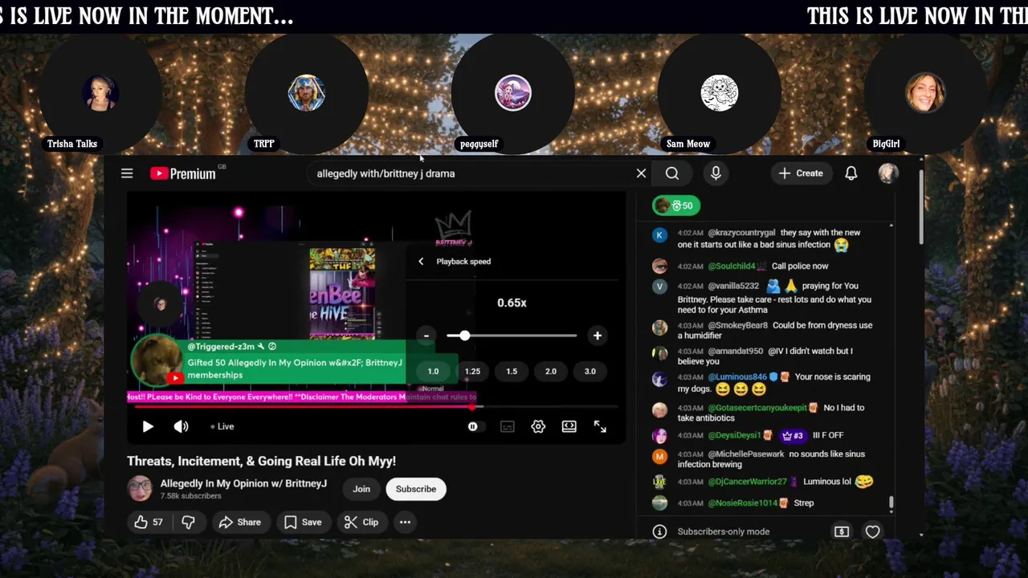Toggle subtitles captions button

(508, 426)
